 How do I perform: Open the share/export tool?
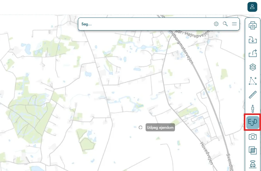click(x=252, y=53)
